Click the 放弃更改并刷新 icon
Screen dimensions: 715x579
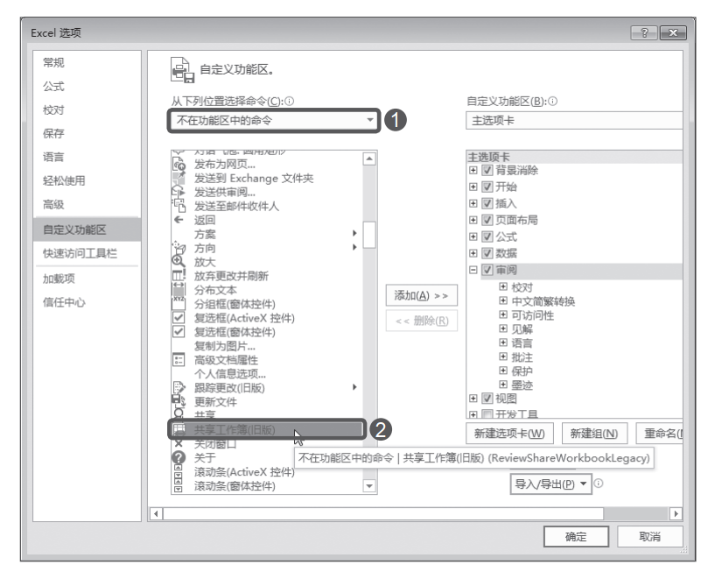(179, 276)
